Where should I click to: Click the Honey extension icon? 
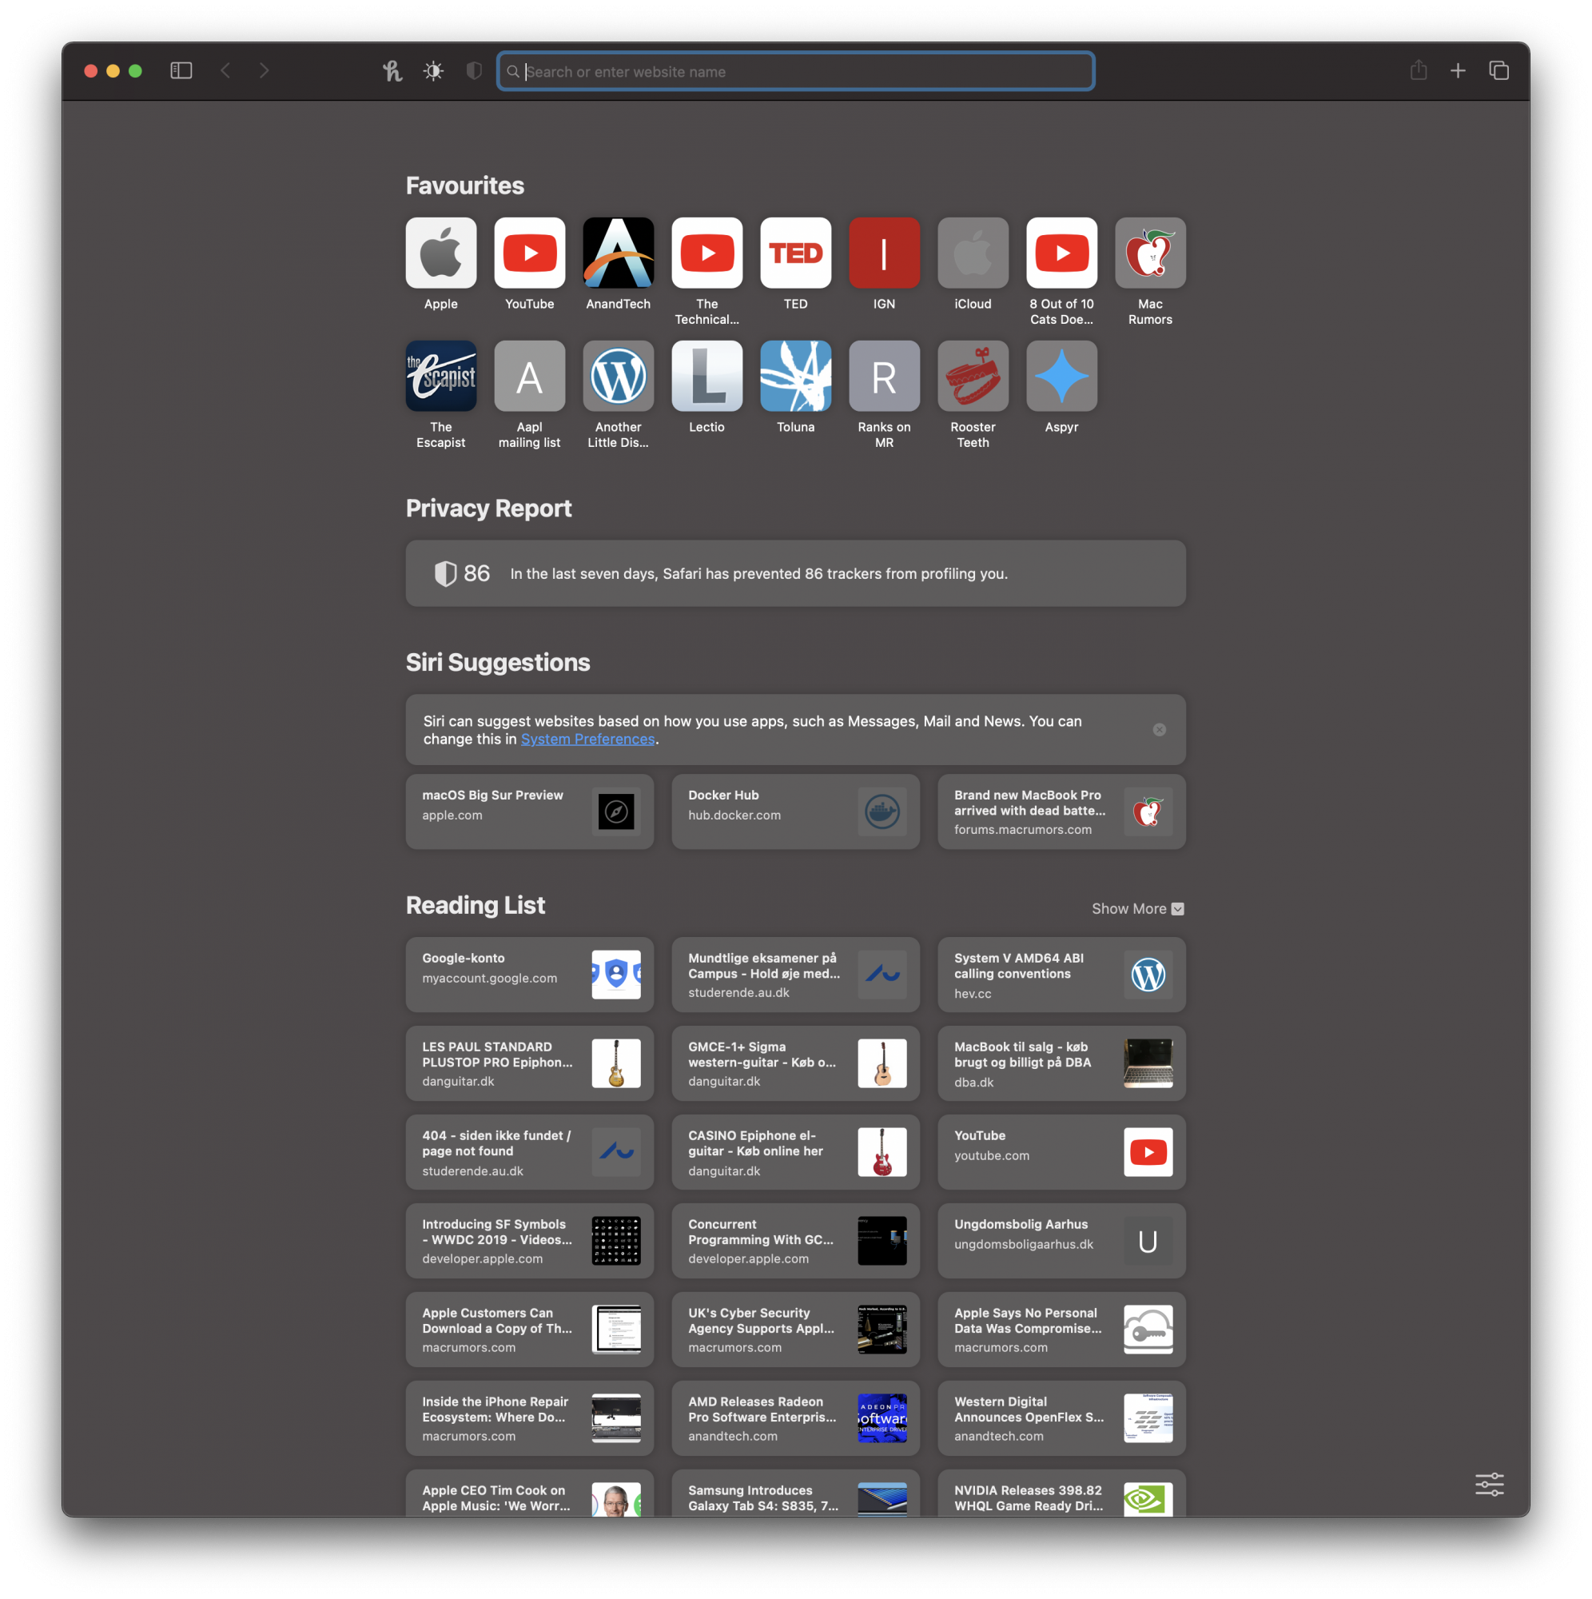[x=392, y=71]
